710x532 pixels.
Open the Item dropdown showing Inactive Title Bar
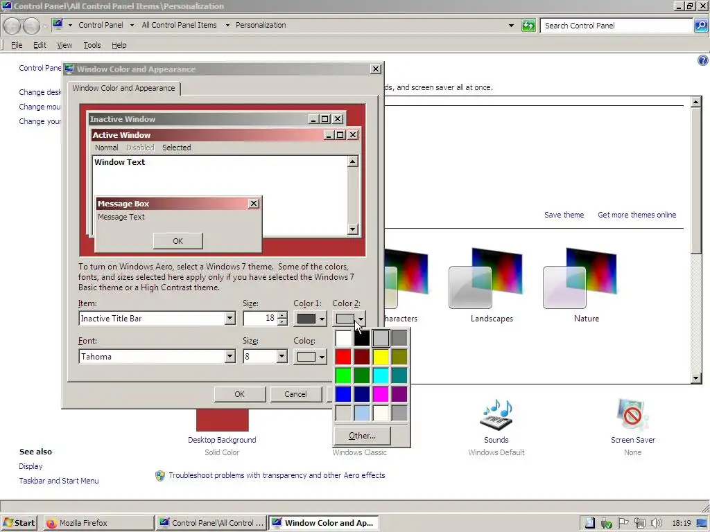230,319
